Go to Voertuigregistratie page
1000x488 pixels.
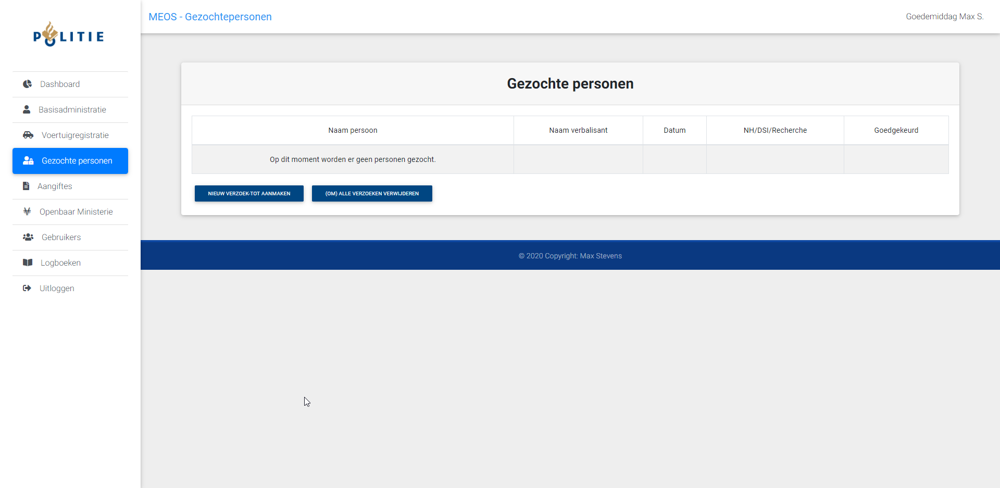[x=75, y=135]
